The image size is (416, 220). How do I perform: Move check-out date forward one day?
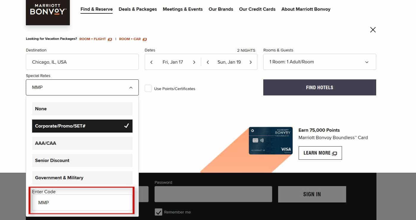point(250,62)
